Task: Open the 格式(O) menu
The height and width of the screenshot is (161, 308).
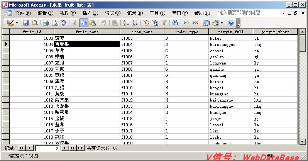Action: (113, 13)
